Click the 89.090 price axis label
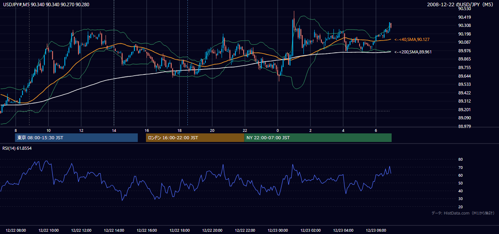The image size is (499, 234). 465,118
